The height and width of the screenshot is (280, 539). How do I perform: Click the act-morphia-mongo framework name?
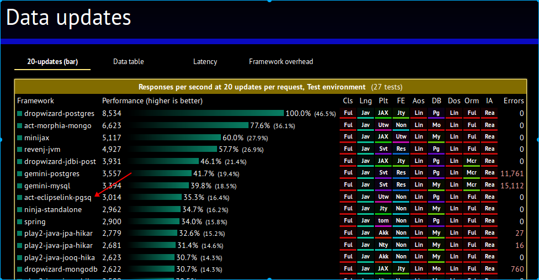point(58,126)
